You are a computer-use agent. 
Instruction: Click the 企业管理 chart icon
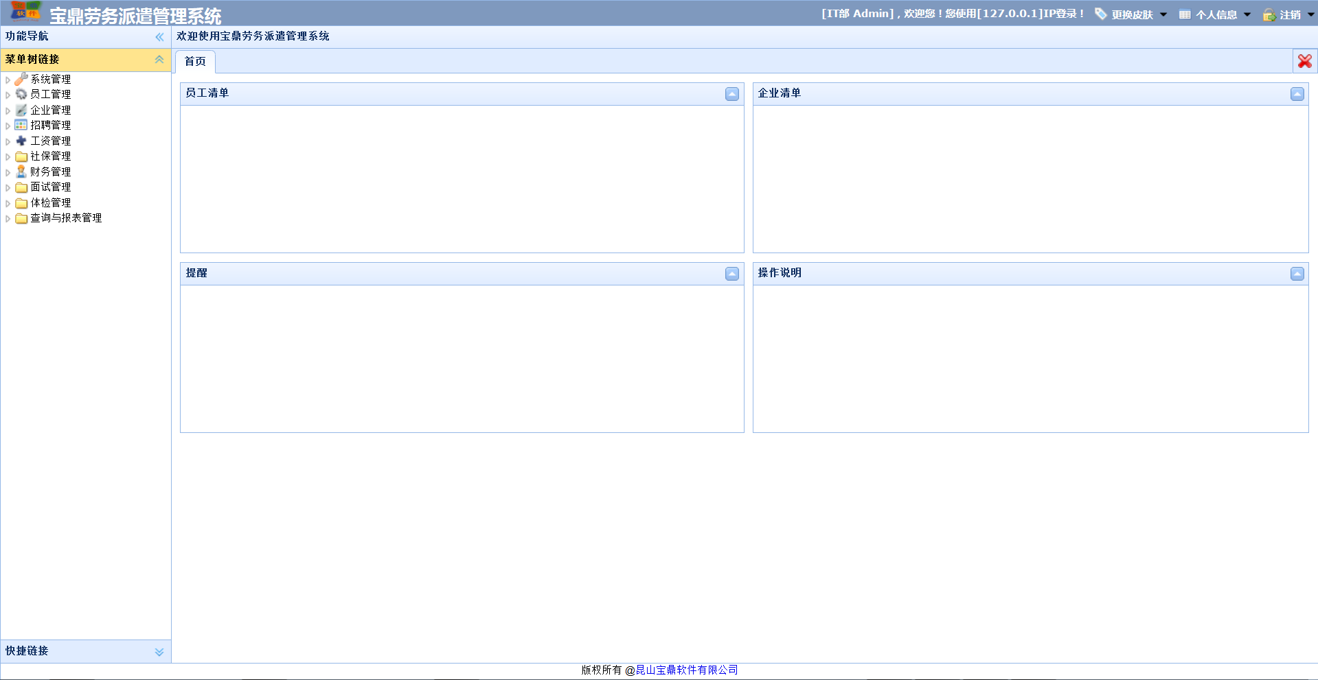click(x=21, y=110)
